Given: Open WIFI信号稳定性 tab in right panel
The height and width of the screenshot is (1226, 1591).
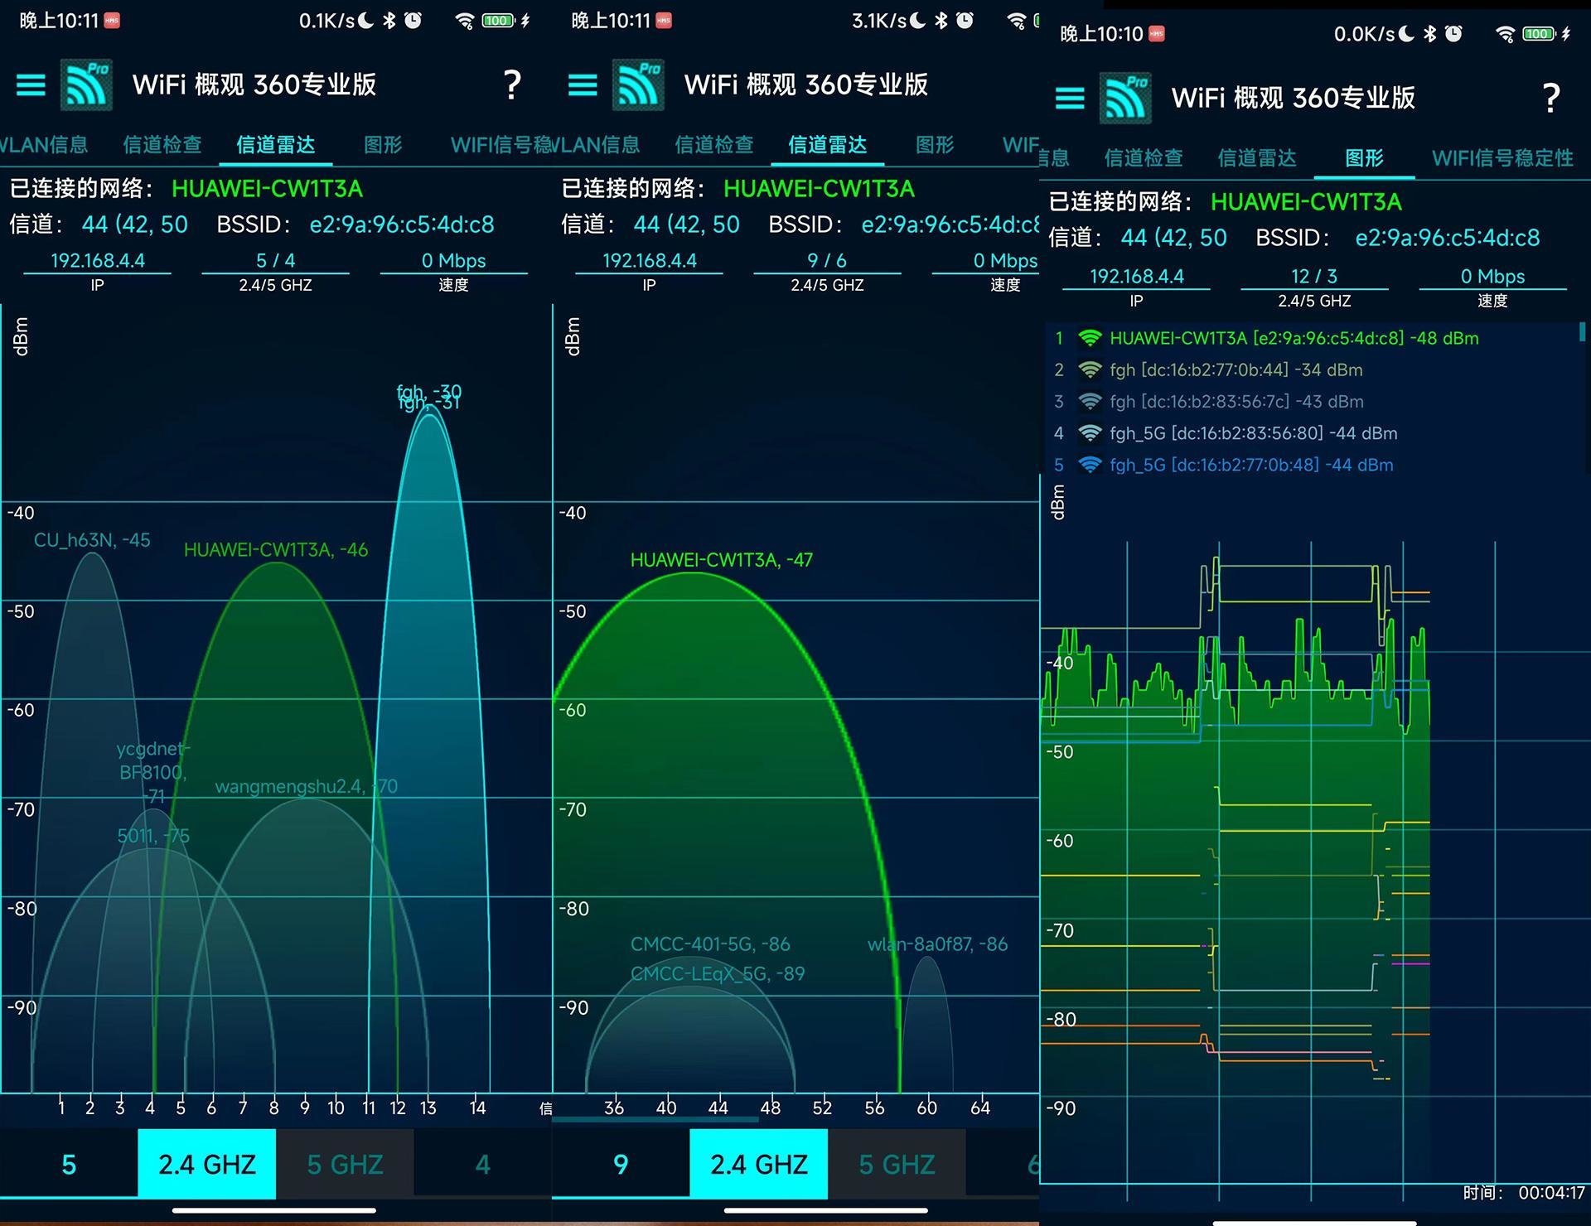Looking at the screenshot, I should click(x=1502, y=158).
